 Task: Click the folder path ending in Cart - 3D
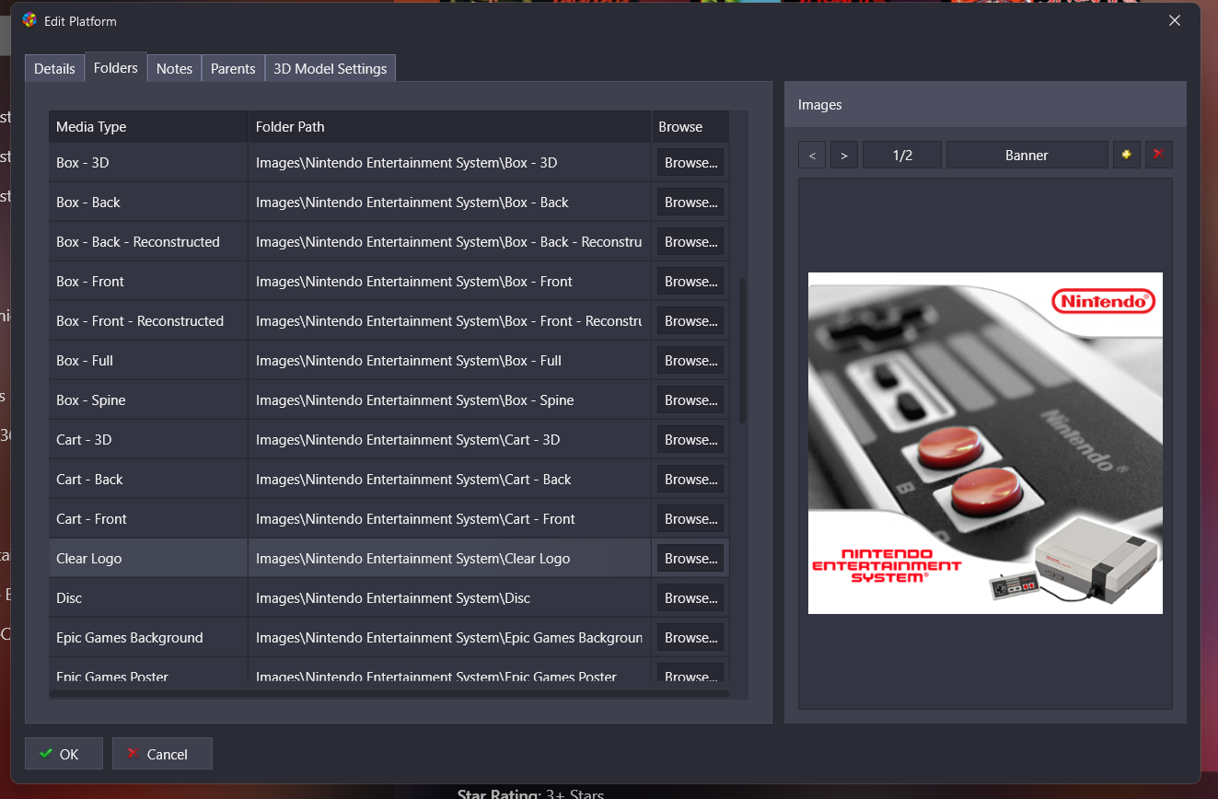point(449,440)
